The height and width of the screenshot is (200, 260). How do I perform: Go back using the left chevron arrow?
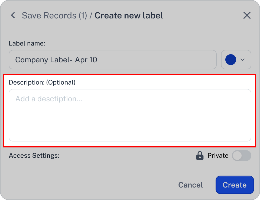(x=13, y=15)
